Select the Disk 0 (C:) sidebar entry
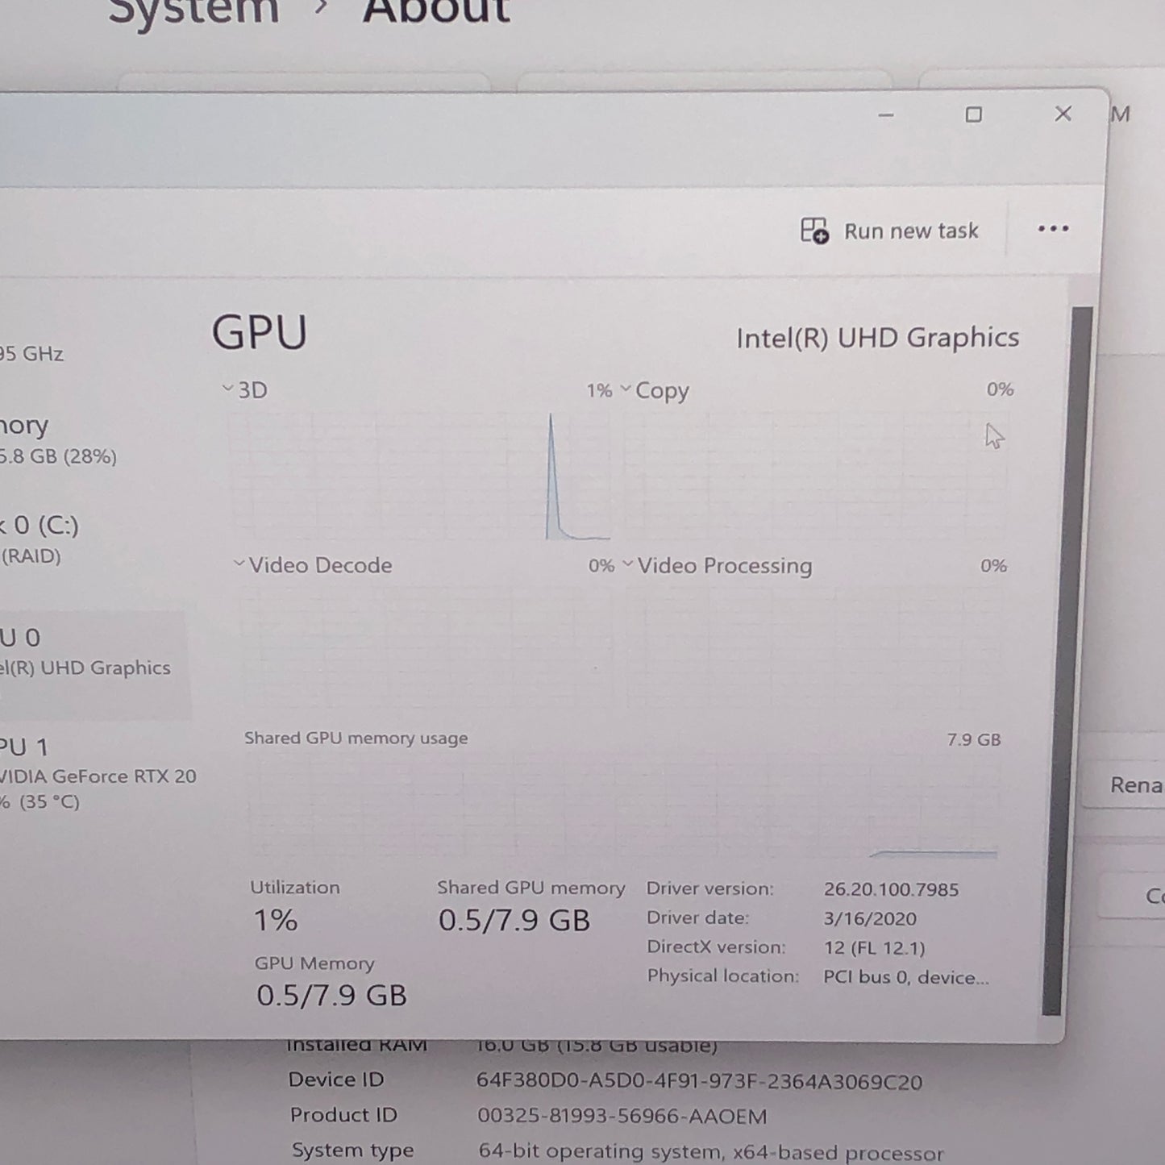Image resolution: width=1165 pixels, height=1165 pixels. pos(40,539)
